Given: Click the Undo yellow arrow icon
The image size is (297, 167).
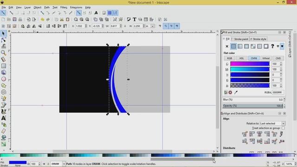Looking at the screenshot, I should (x=42, y=19).
